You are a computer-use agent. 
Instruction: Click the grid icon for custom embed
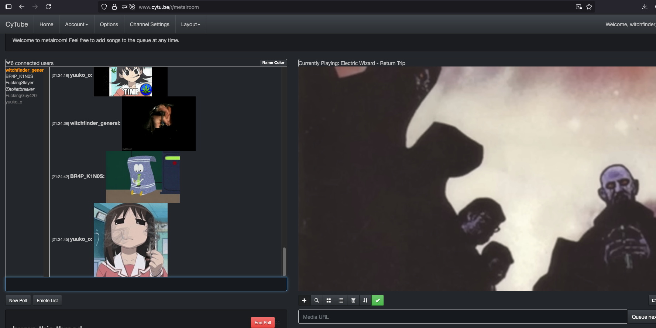click(x=329, y=300)
